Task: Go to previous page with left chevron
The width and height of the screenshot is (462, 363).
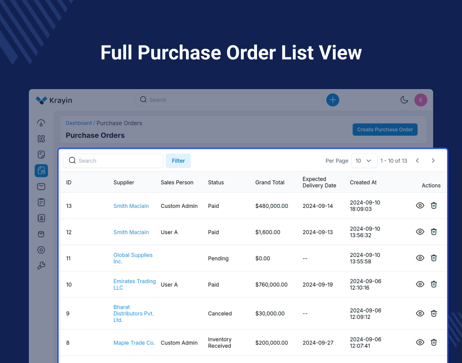Action: (417, 160)
